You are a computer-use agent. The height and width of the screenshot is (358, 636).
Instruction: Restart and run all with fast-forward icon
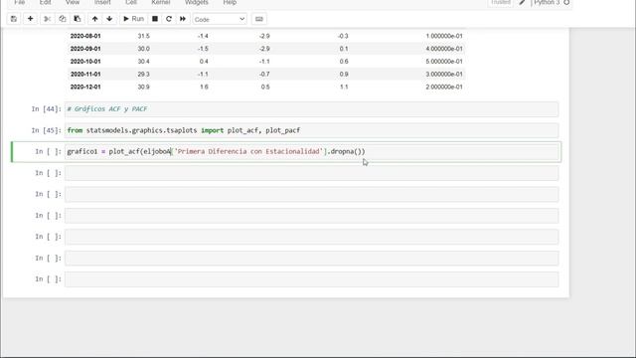[183, 19]
